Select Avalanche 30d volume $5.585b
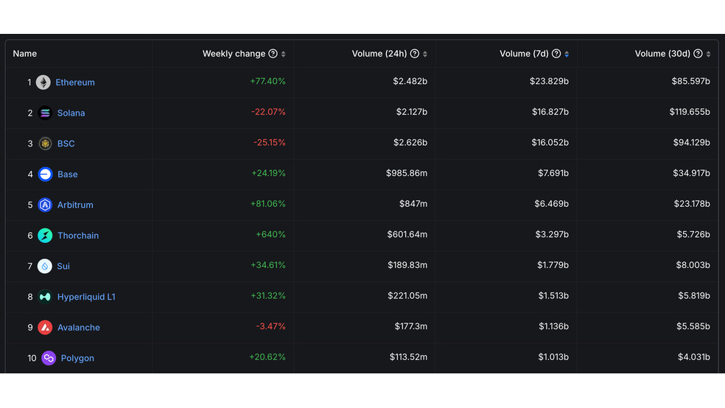The image size is (725, 408). (x=693, y=326)
